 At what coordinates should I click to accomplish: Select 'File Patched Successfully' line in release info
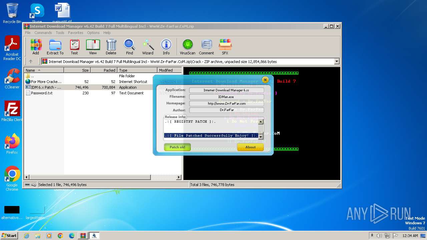point(211,136)
